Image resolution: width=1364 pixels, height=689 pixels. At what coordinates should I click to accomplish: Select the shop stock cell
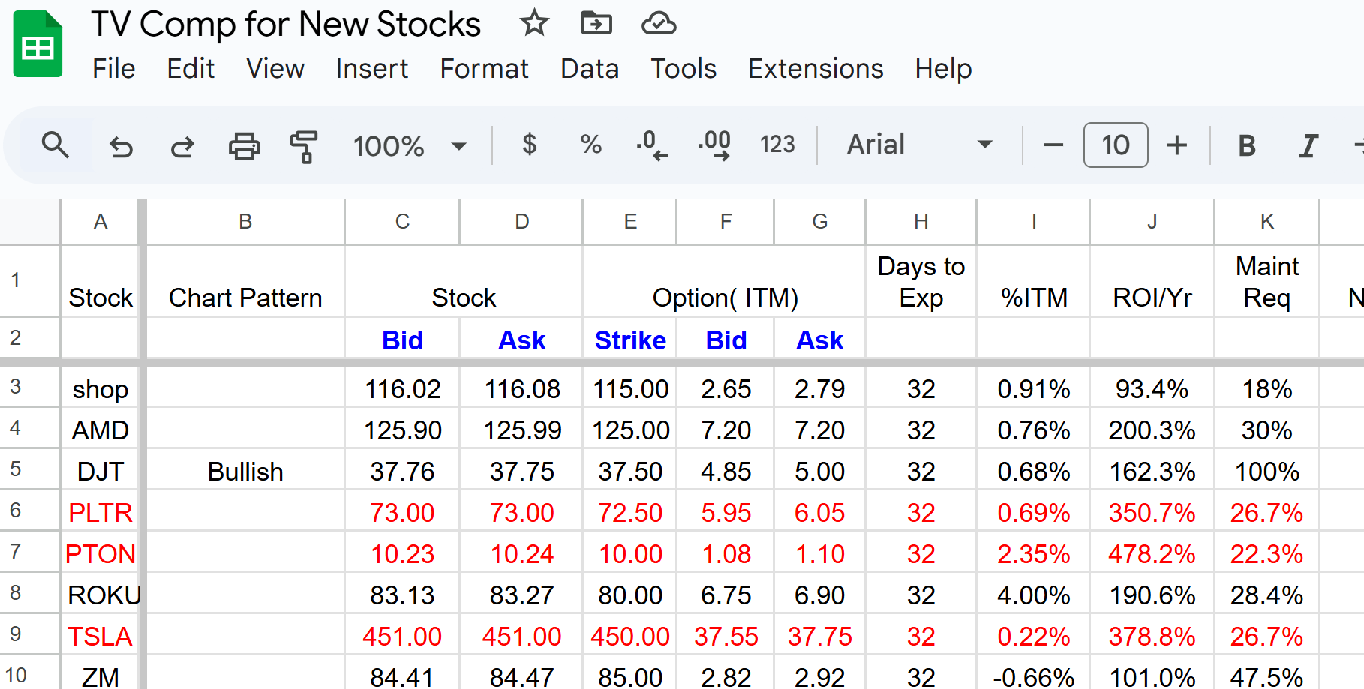coord(100,388)
